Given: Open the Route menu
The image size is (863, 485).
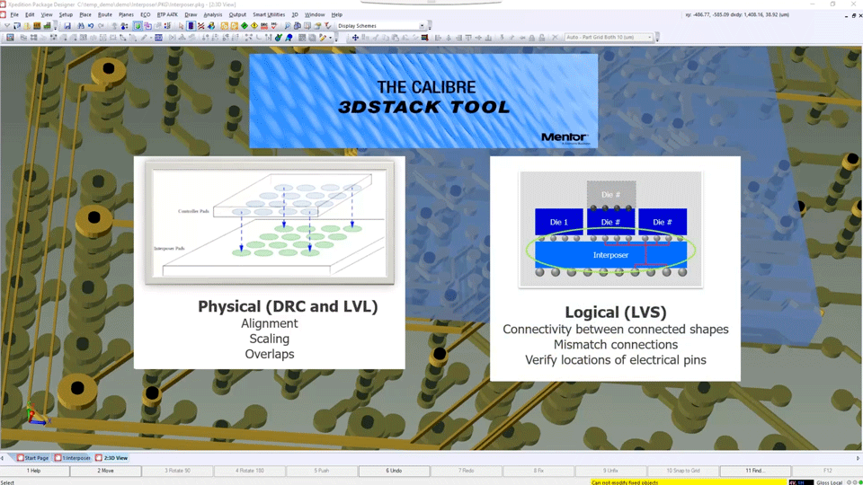Looking at the screenshot, I should [104, 15].
